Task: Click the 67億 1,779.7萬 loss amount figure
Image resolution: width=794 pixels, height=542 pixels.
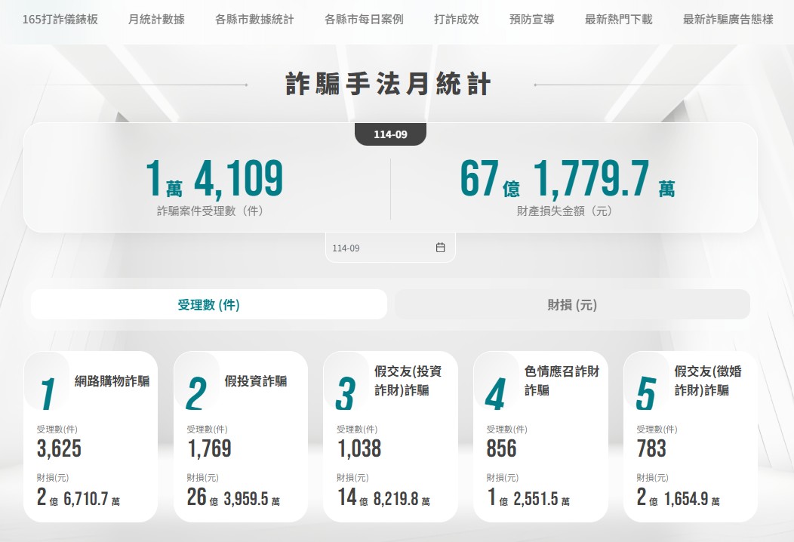Action: coord(568,180)
